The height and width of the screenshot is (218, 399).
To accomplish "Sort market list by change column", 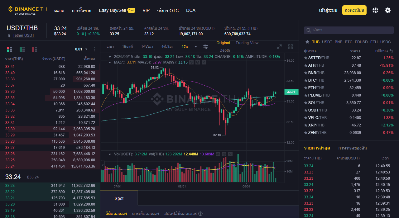I will coord(381,51).
